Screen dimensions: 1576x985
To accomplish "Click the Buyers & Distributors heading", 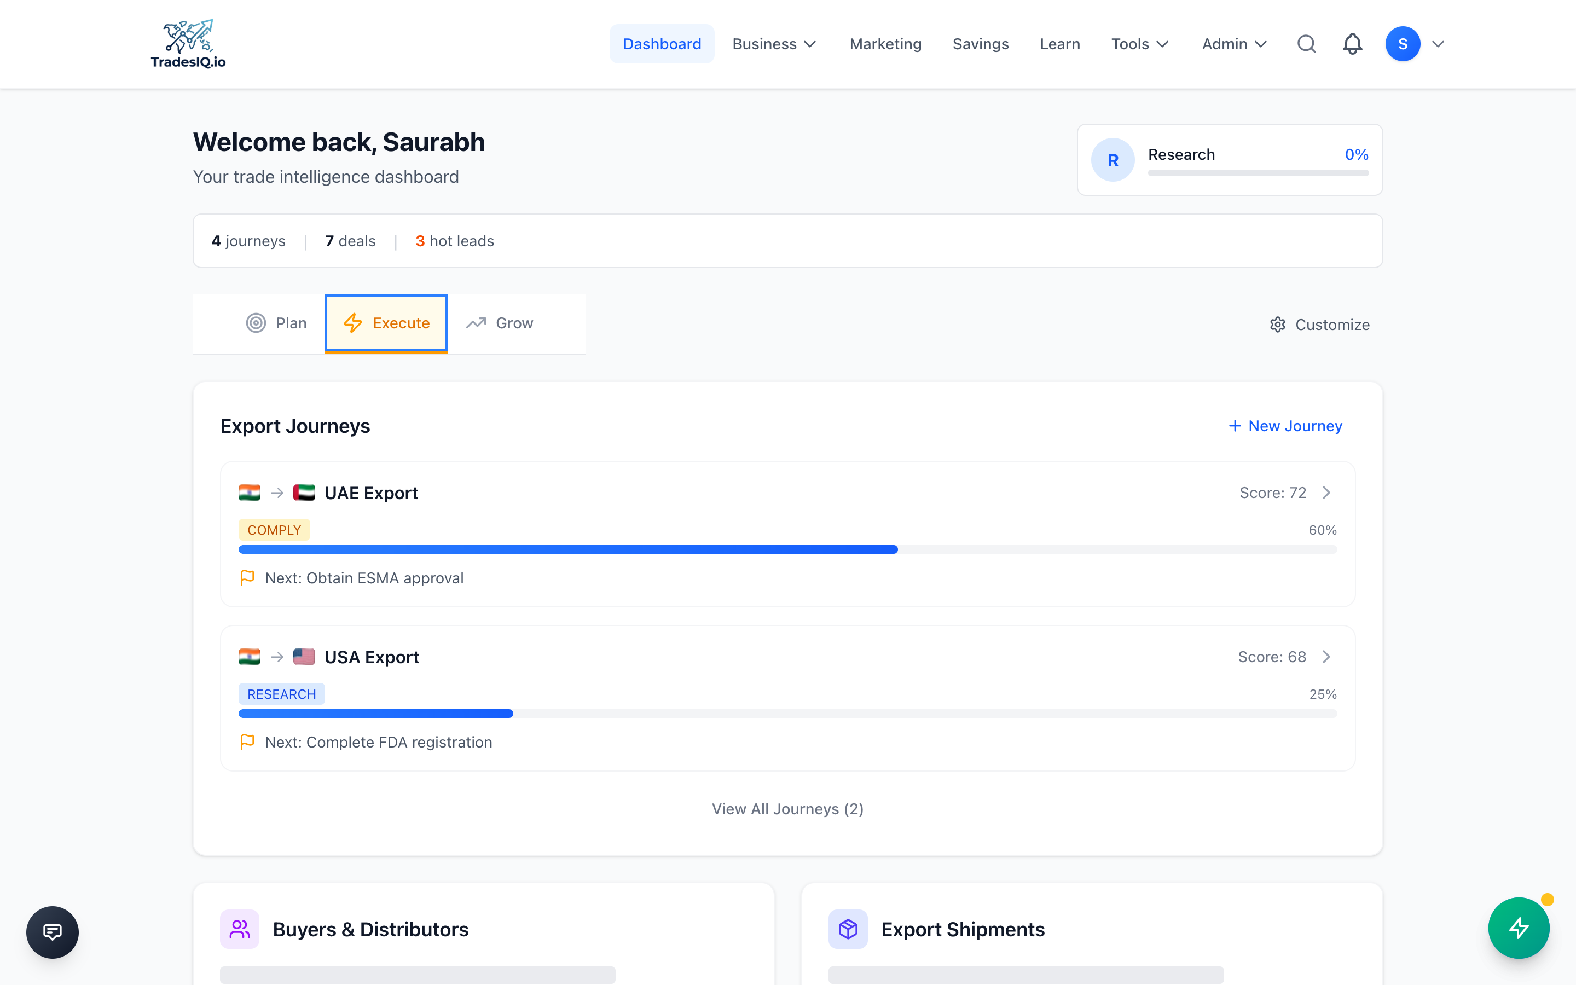I will click(370, 929).
